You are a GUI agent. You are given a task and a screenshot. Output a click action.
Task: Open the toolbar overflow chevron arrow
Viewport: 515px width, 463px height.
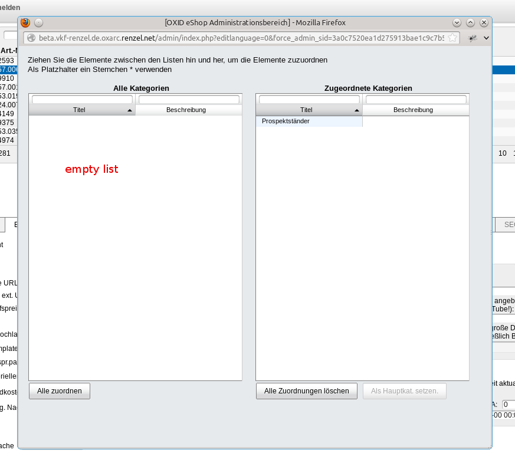(486, 38)
